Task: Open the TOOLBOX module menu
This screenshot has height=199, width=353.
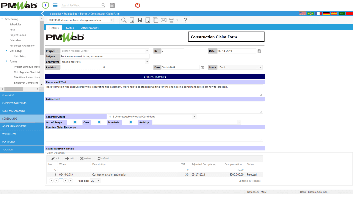Action: [x=22, y=150]
